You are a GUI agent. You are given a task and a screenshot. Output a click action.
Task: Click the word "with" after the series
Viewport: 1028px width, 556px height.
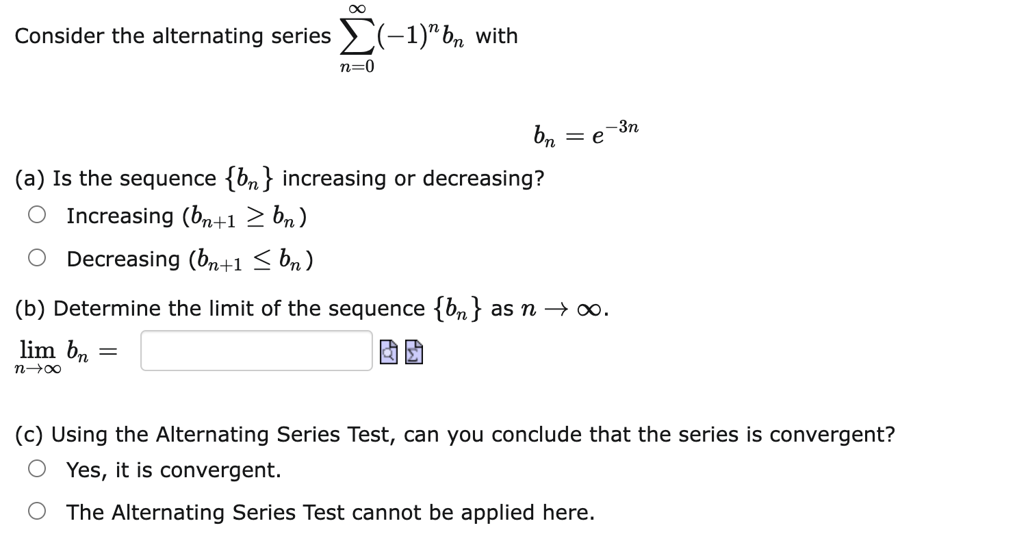point(497,35)
